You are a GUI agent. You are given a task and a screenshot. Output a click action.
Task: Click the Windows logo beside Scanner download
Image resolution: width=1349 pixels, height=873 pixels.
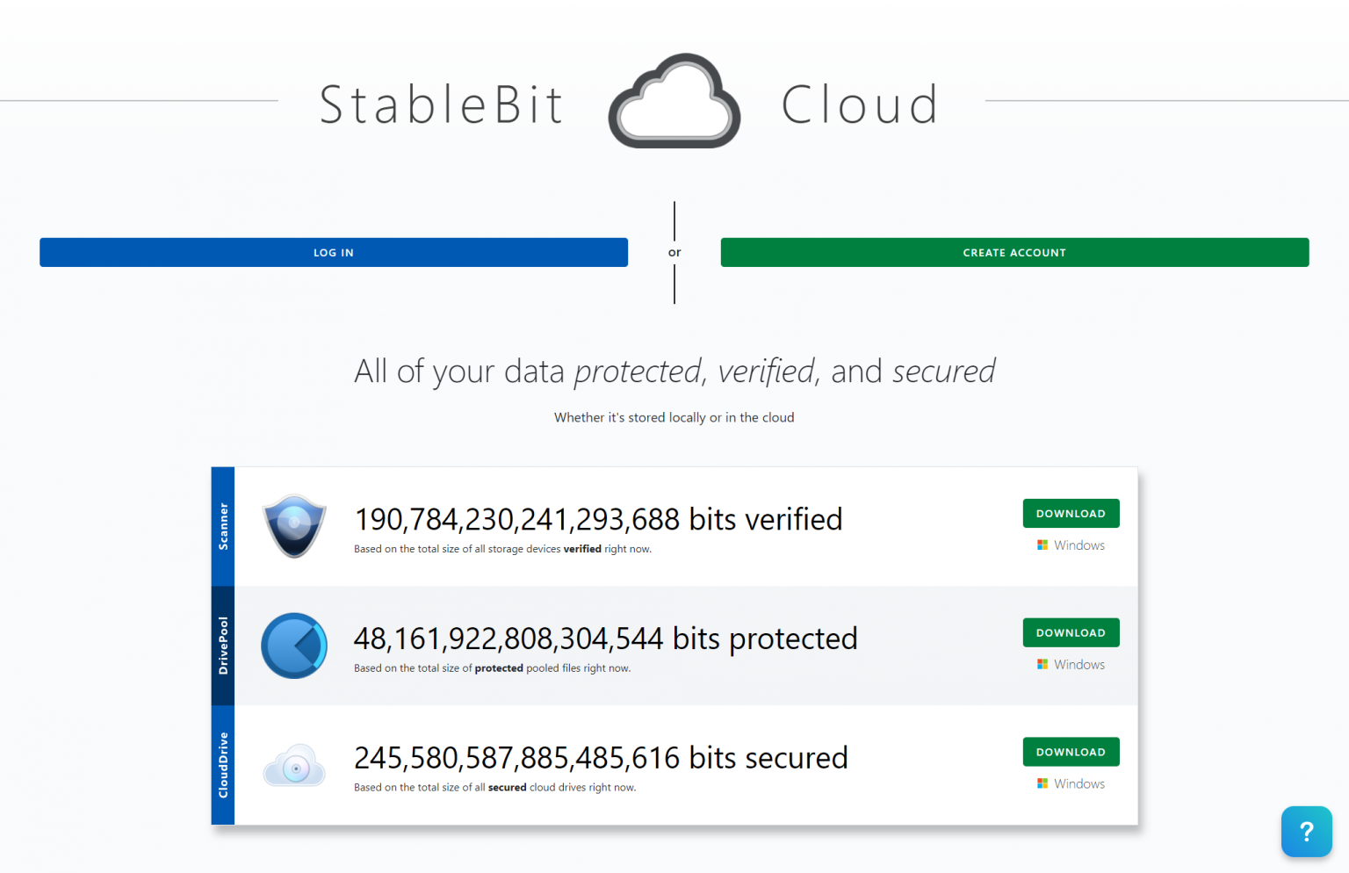(x=1042, y=545)
